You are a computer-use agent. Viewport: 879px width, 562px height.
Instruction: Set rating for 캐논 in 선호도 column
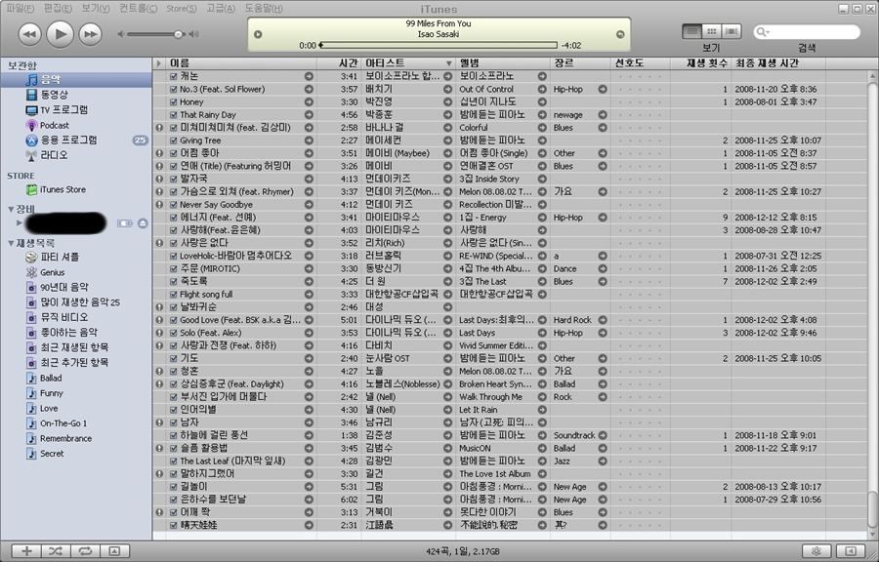pos(640,76)
